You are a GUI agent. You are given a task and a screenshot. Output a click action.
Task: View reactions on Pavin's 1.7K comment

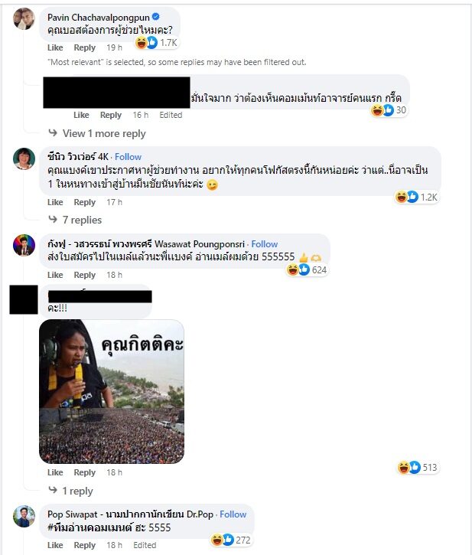pyautogui.click(x=156, y=43)
